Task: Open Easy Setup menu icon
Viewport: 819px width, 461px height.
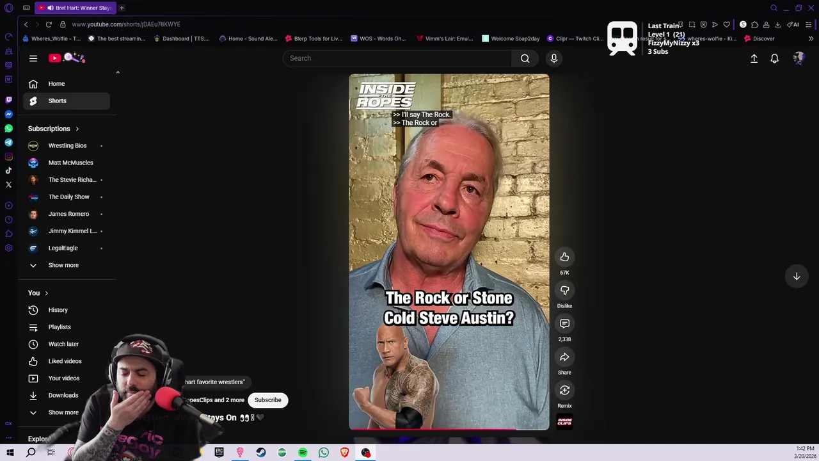Action: point(809,24)
